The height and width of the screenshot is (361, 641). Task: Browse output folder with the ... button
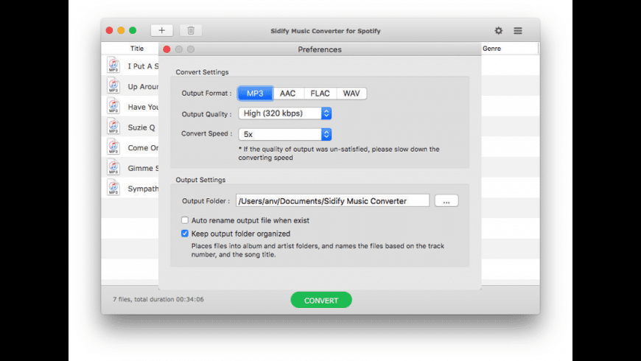[x=446, y=200]
